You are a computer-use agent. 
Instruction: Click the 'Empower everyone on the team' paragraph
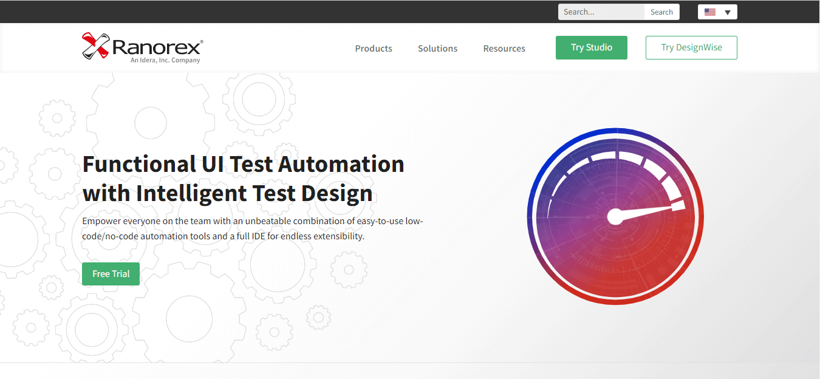[x=253, y=228]
